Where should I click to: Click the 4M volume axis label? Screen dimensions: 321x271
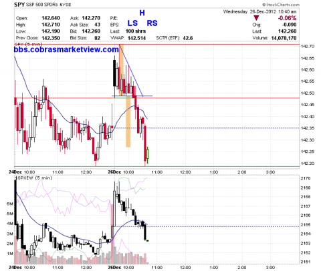(10, 224)
